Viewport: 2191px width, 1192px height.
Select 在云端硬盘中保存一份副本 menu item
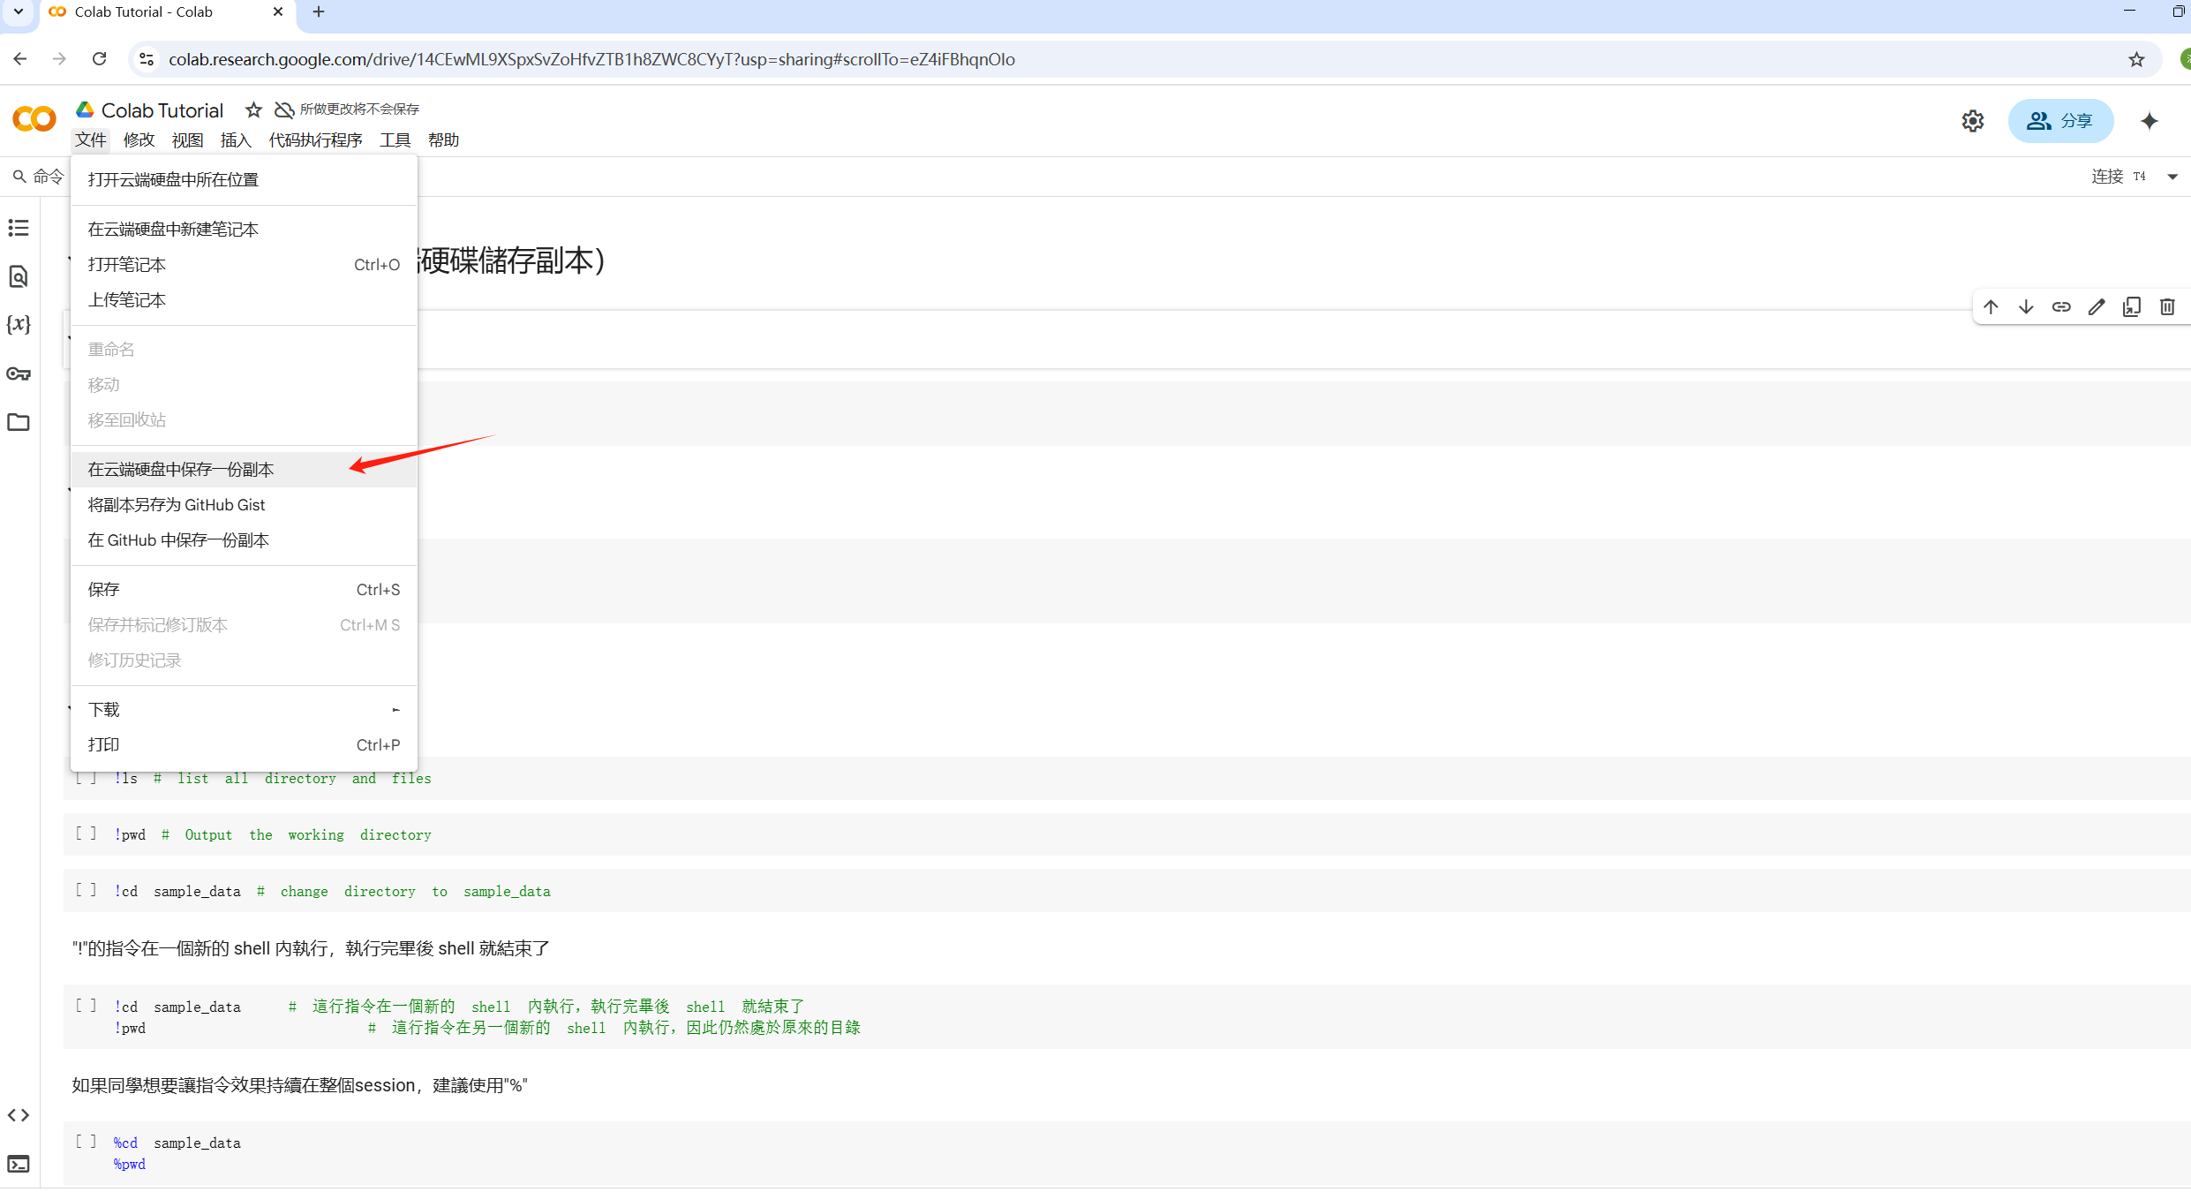click(181, 470)
